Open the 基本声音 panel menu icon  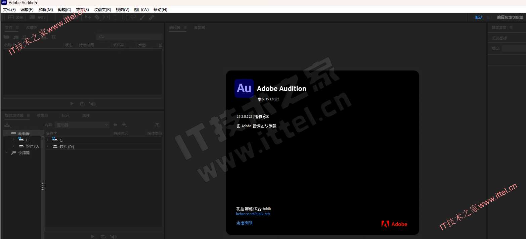pos(511,28)
